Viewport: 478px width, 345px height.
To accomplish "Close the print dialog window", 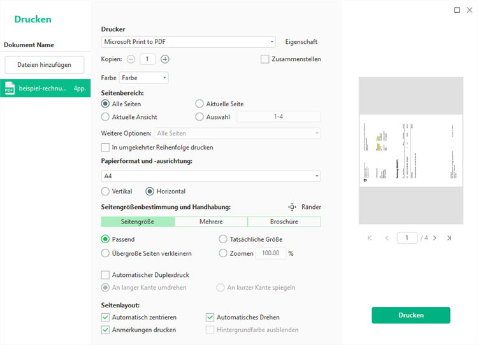I will tap(470, 10).
